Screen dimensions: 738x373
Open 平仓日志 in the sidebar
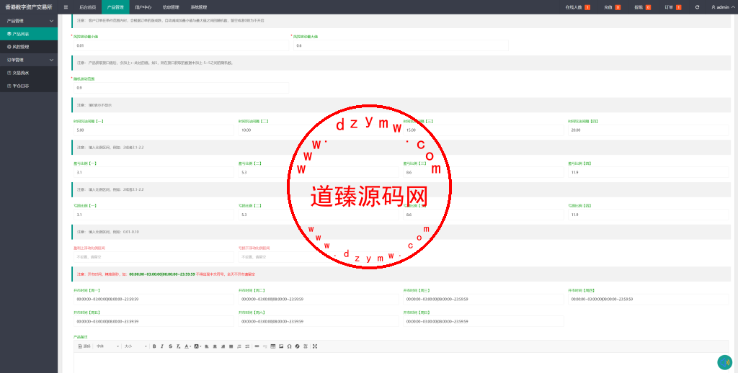pyautogui.click(x=29, y=86)
